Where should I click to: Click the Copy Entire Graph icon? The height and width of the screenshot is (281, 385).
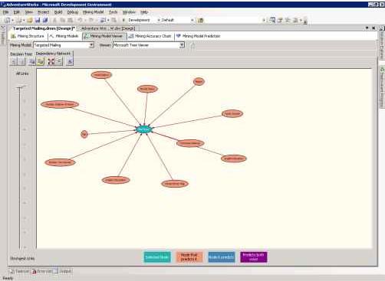tap(41, 61)
